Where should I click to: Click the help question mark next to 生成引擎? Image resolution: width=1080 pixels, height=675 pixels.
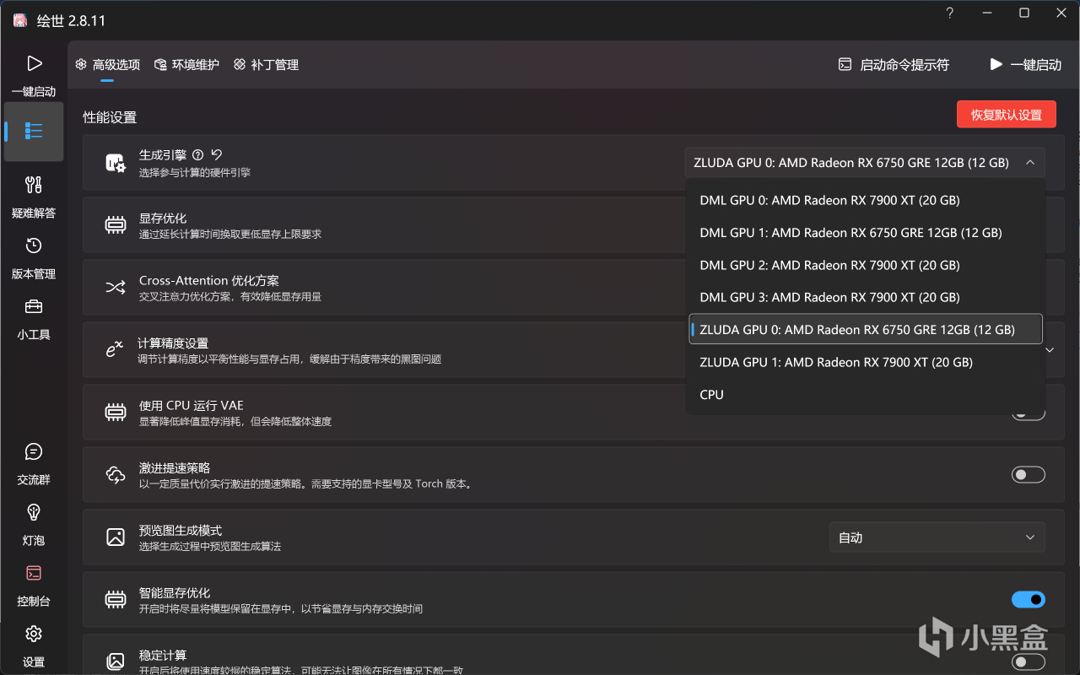coord(198,154)
